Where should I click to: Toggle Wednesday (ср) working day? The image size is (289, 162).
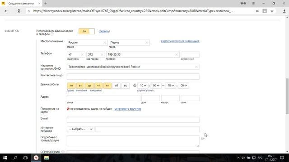coord(89,85)
